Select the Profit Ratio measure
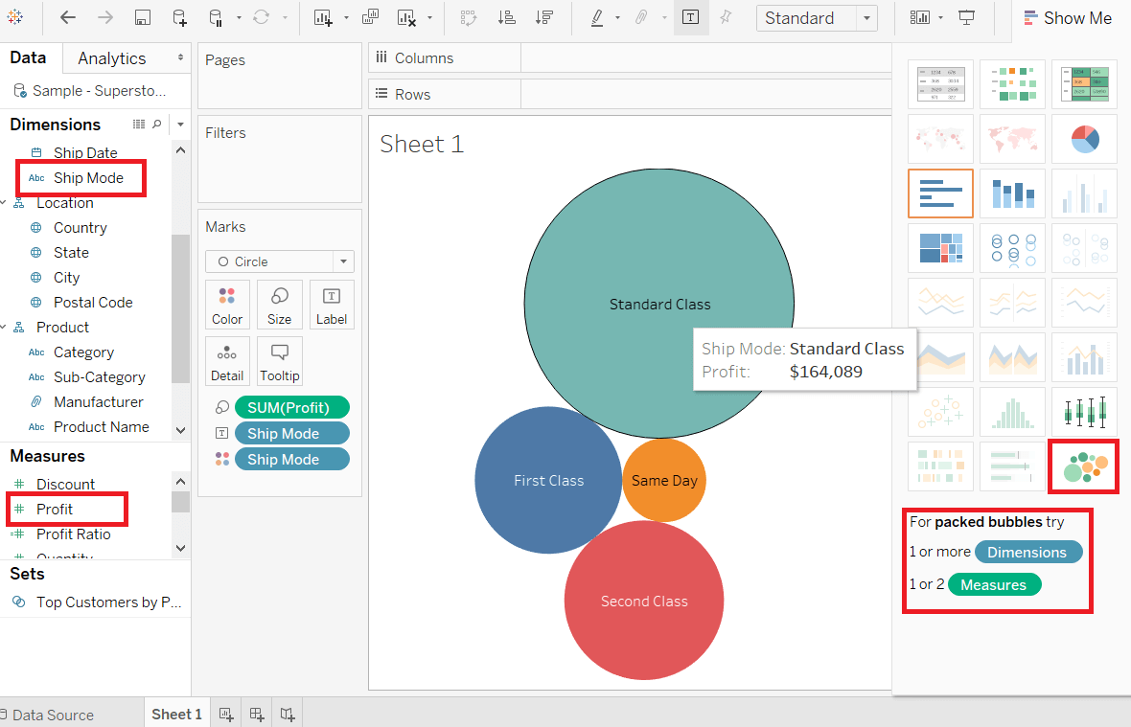Screen dimensions: 1131x727 pos(74,534)
